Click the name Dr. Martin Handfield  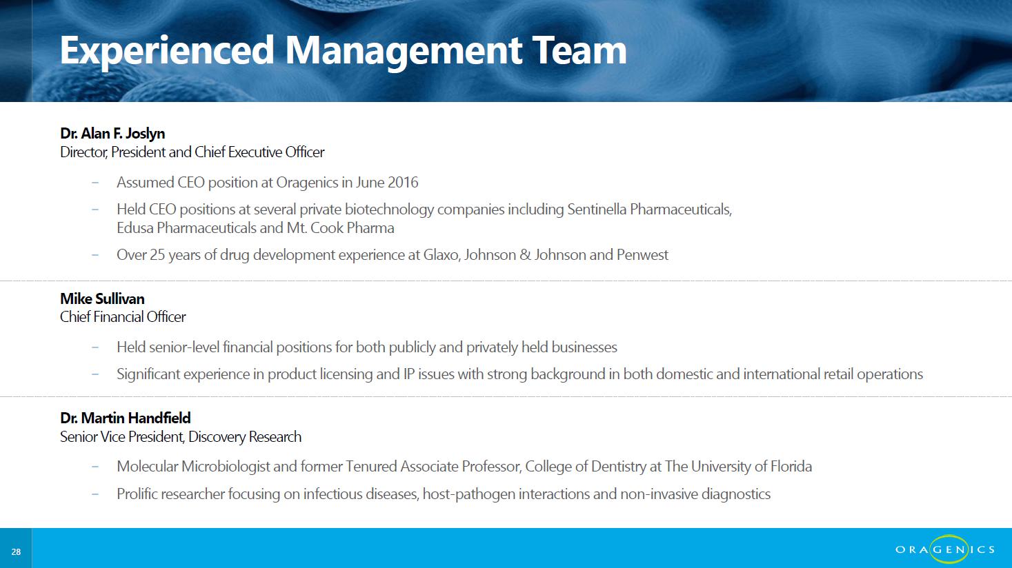pyautogui.click(x=125, y=418)
